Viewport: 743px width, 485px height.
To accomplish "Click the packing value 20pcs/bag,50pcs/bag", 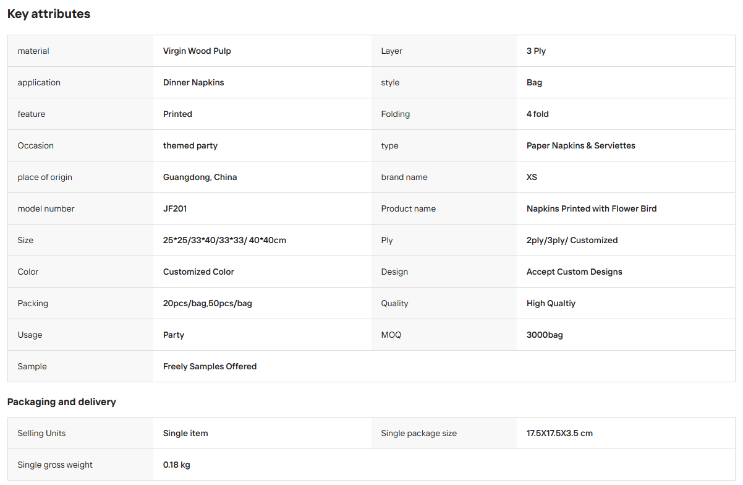I will 208,303.
